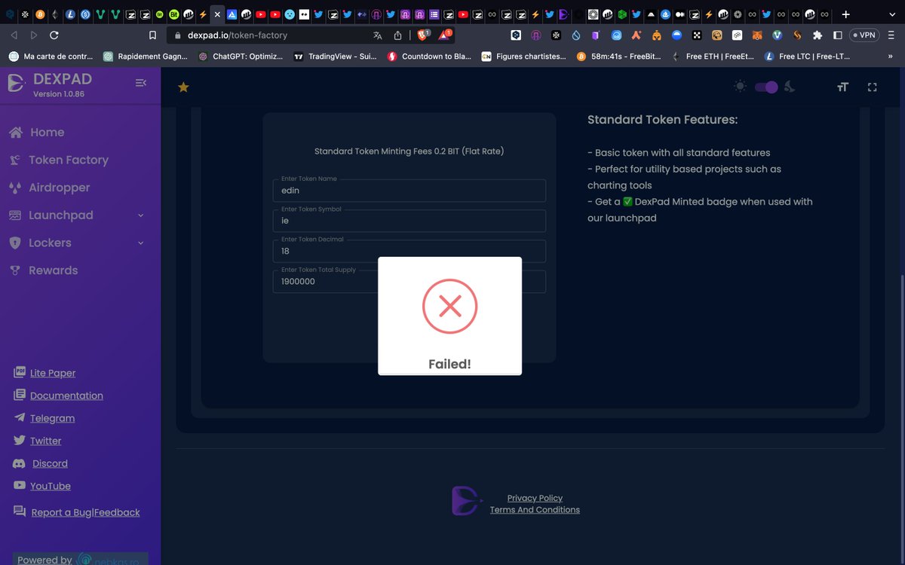Open the Countdown to Bla... bookmark
The width and height of the screenshot is (905, 565).
click(x=429, y=56)
